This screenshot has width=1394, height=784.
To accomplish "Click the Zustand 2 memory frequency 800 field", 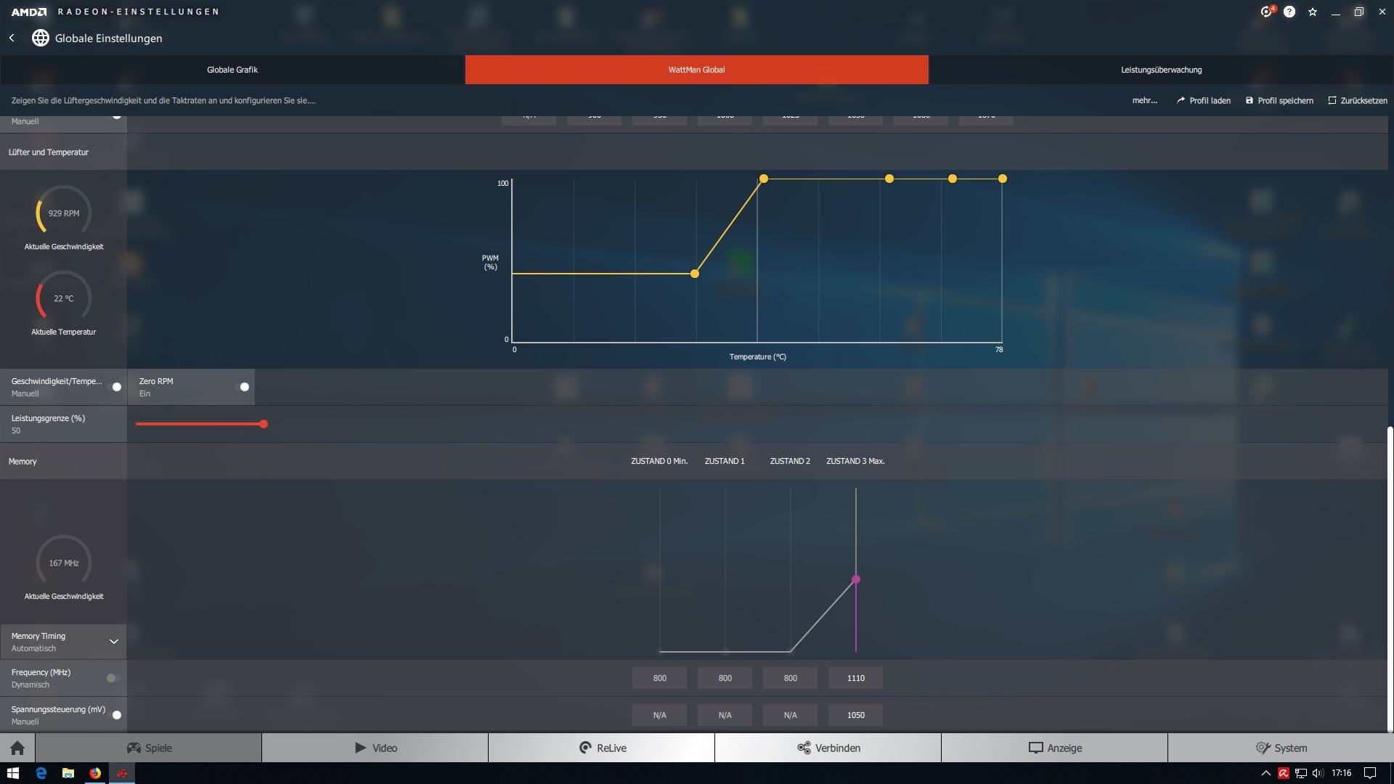I will coord(790,678).
